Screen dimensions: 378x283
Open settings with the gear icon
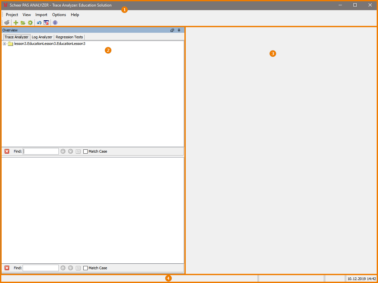coord(30,22)
